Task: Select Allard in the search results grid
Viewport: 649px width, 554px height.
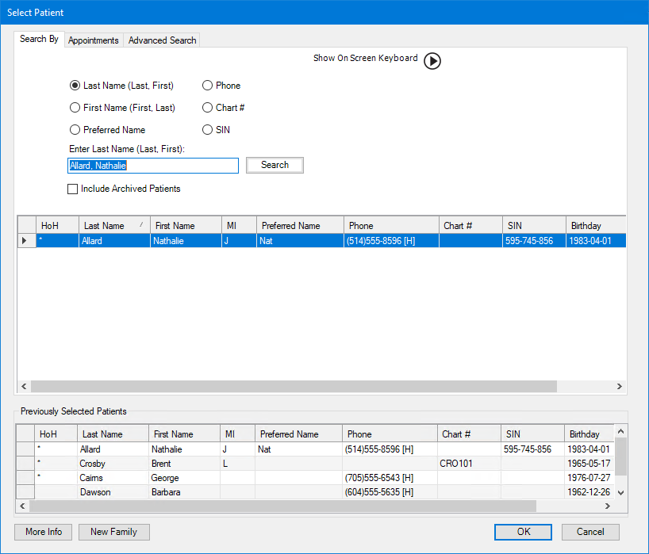Action: coord(114,241)
